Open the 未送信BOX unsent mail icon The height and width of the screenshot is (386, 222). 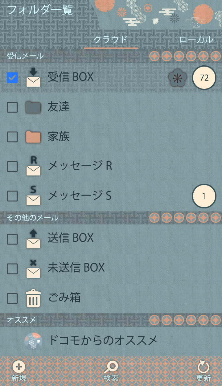coord(33,268)
